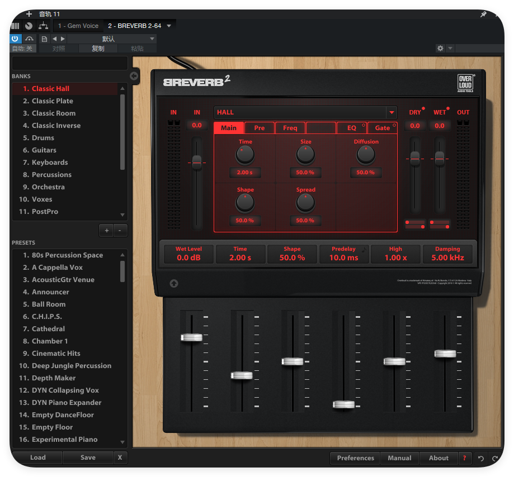The height and width of the screenshot is (477, 514).
Task: Click the undo arrow icon
Action: pos(480,459)
